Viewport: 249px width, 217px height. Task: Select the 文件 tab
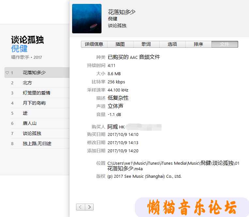coord(225,44)
